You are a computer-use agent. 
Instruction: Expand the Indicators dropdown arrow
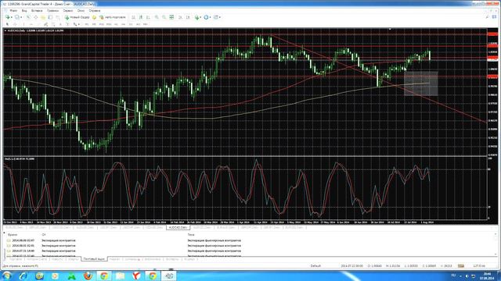(200, 17)
